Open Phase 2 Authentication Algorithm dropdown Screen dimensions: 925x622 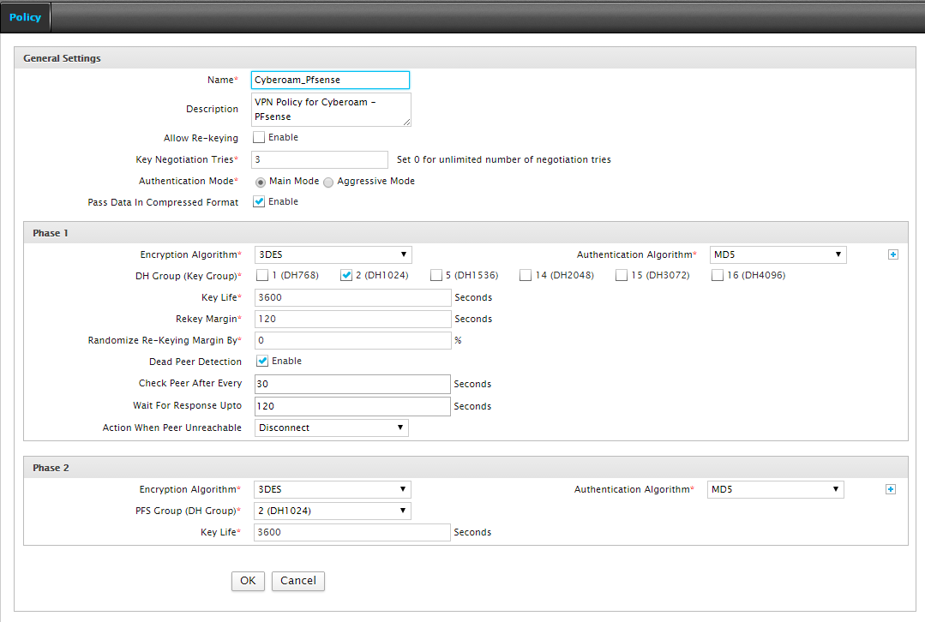(x=776, y=489)
